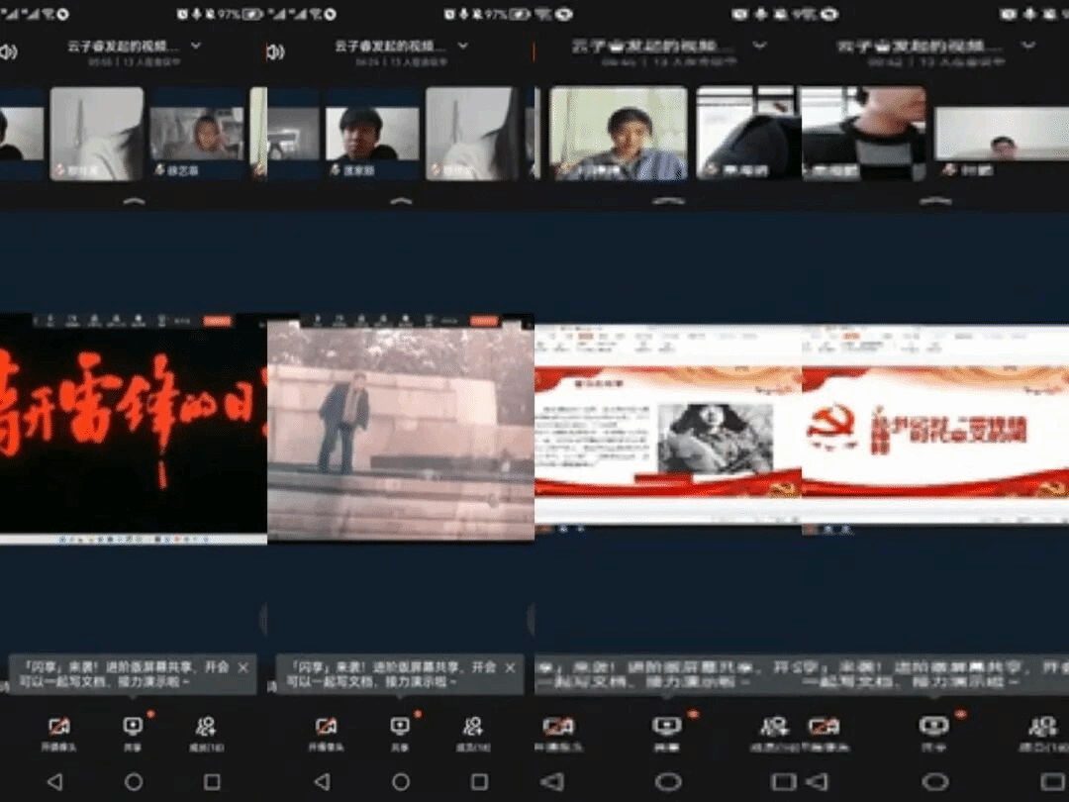Tap the speaker icon in the first panel

(x=8, y=51)
